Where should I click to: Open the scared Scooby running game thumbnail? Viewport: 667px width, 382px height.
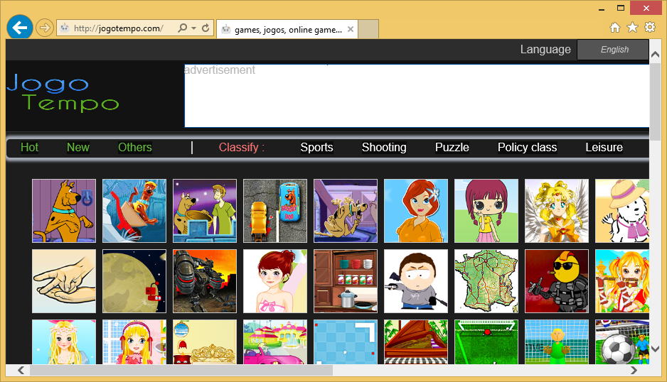pyautogui.click(x=346, y=211)
